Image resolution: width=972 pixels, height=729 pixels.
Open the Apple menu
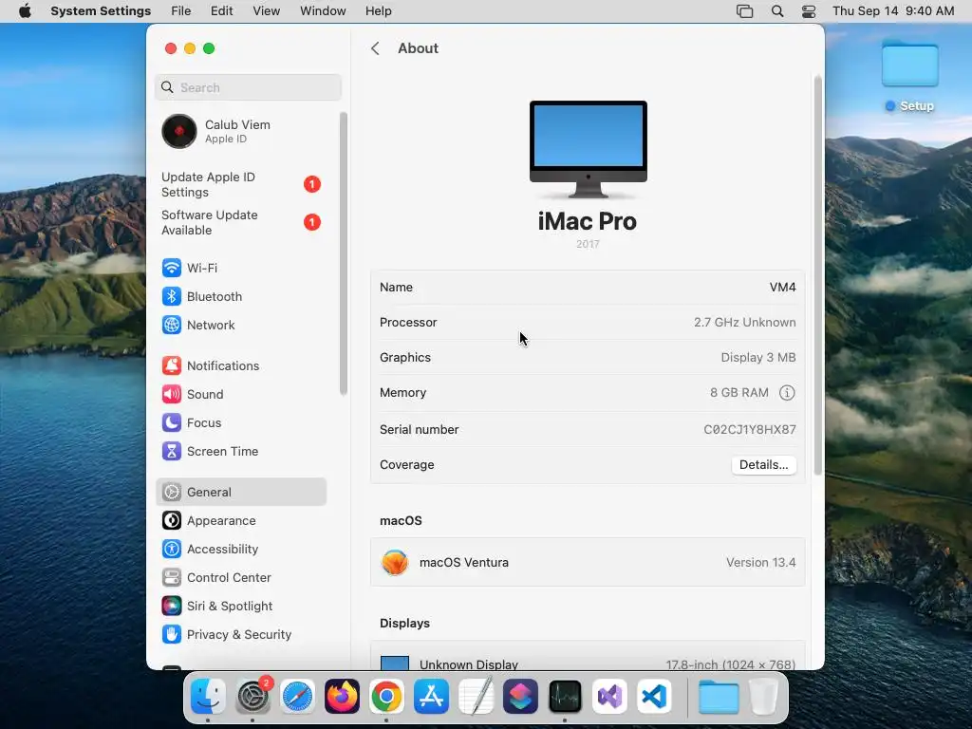pyautogui.click(x=25, y=11)
